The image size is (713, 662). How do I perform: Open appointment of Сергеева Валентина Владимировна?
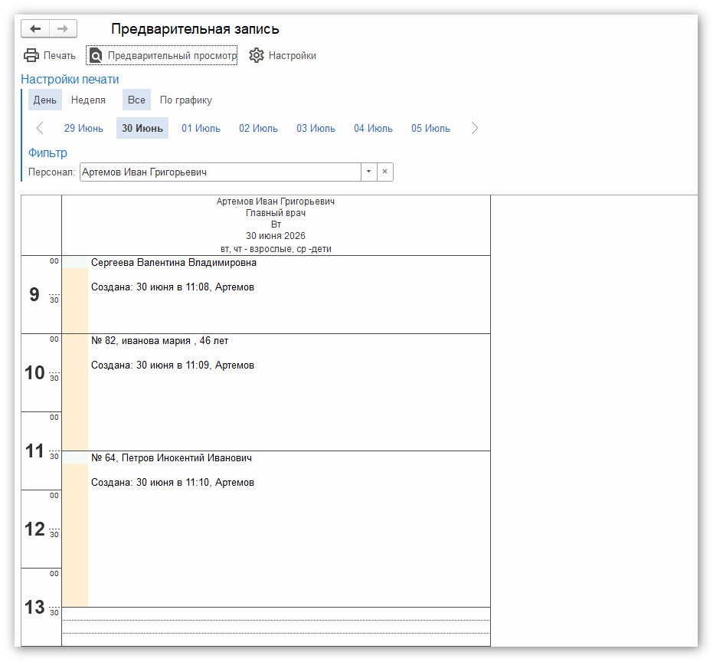(x=174, y=263)
